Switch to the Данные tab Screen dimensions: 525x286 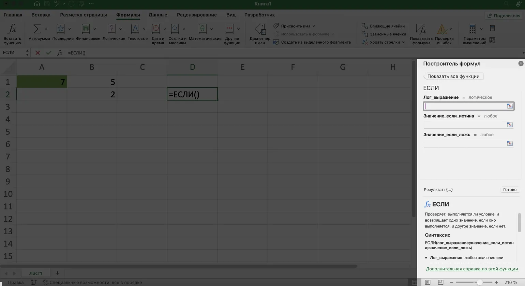(158, 15)
